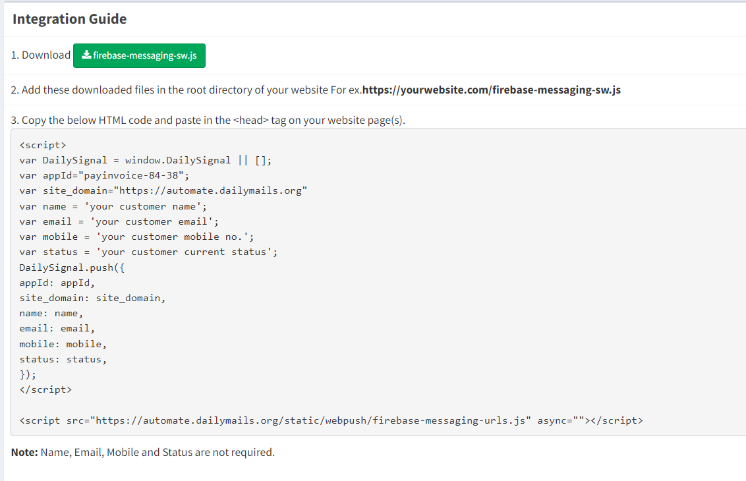This screenshot has width=746, height=481.
Task: Click the site_domain automate.dailymails.org line
Action: point(163,190)
